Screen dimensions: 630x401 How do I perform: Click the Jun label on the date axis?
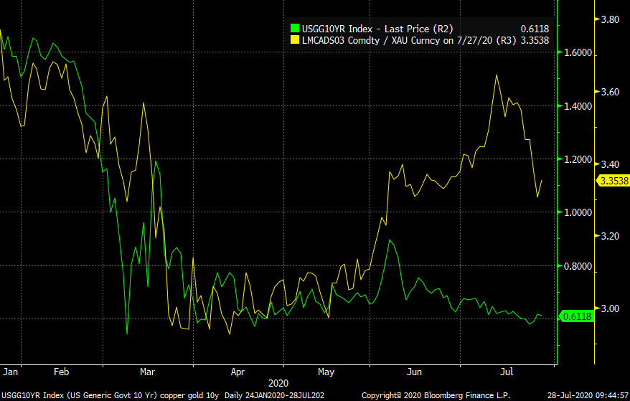[x=415, y=372]
